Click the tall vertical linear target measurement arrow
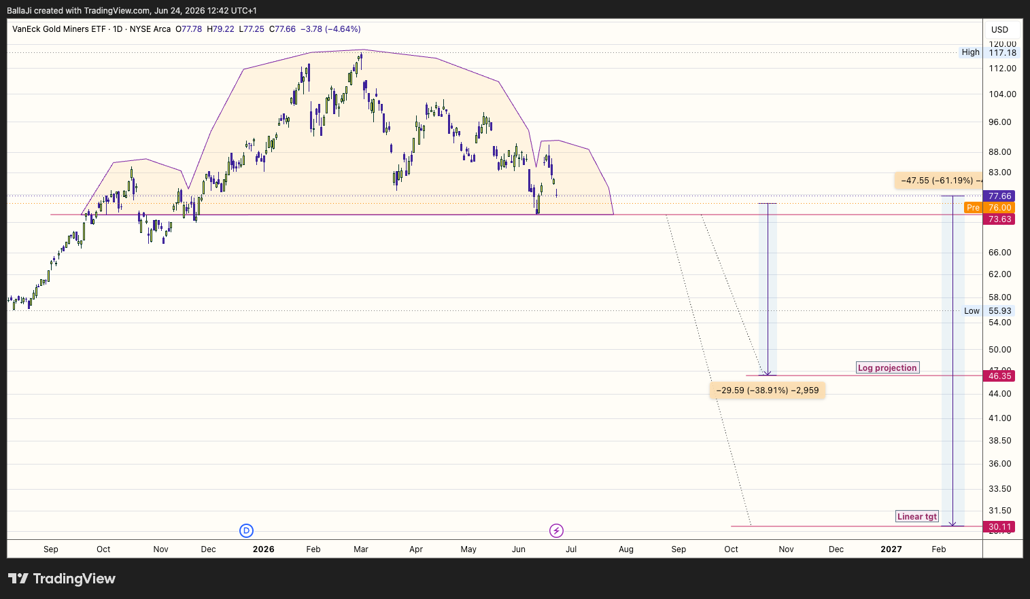 (953, 360)
